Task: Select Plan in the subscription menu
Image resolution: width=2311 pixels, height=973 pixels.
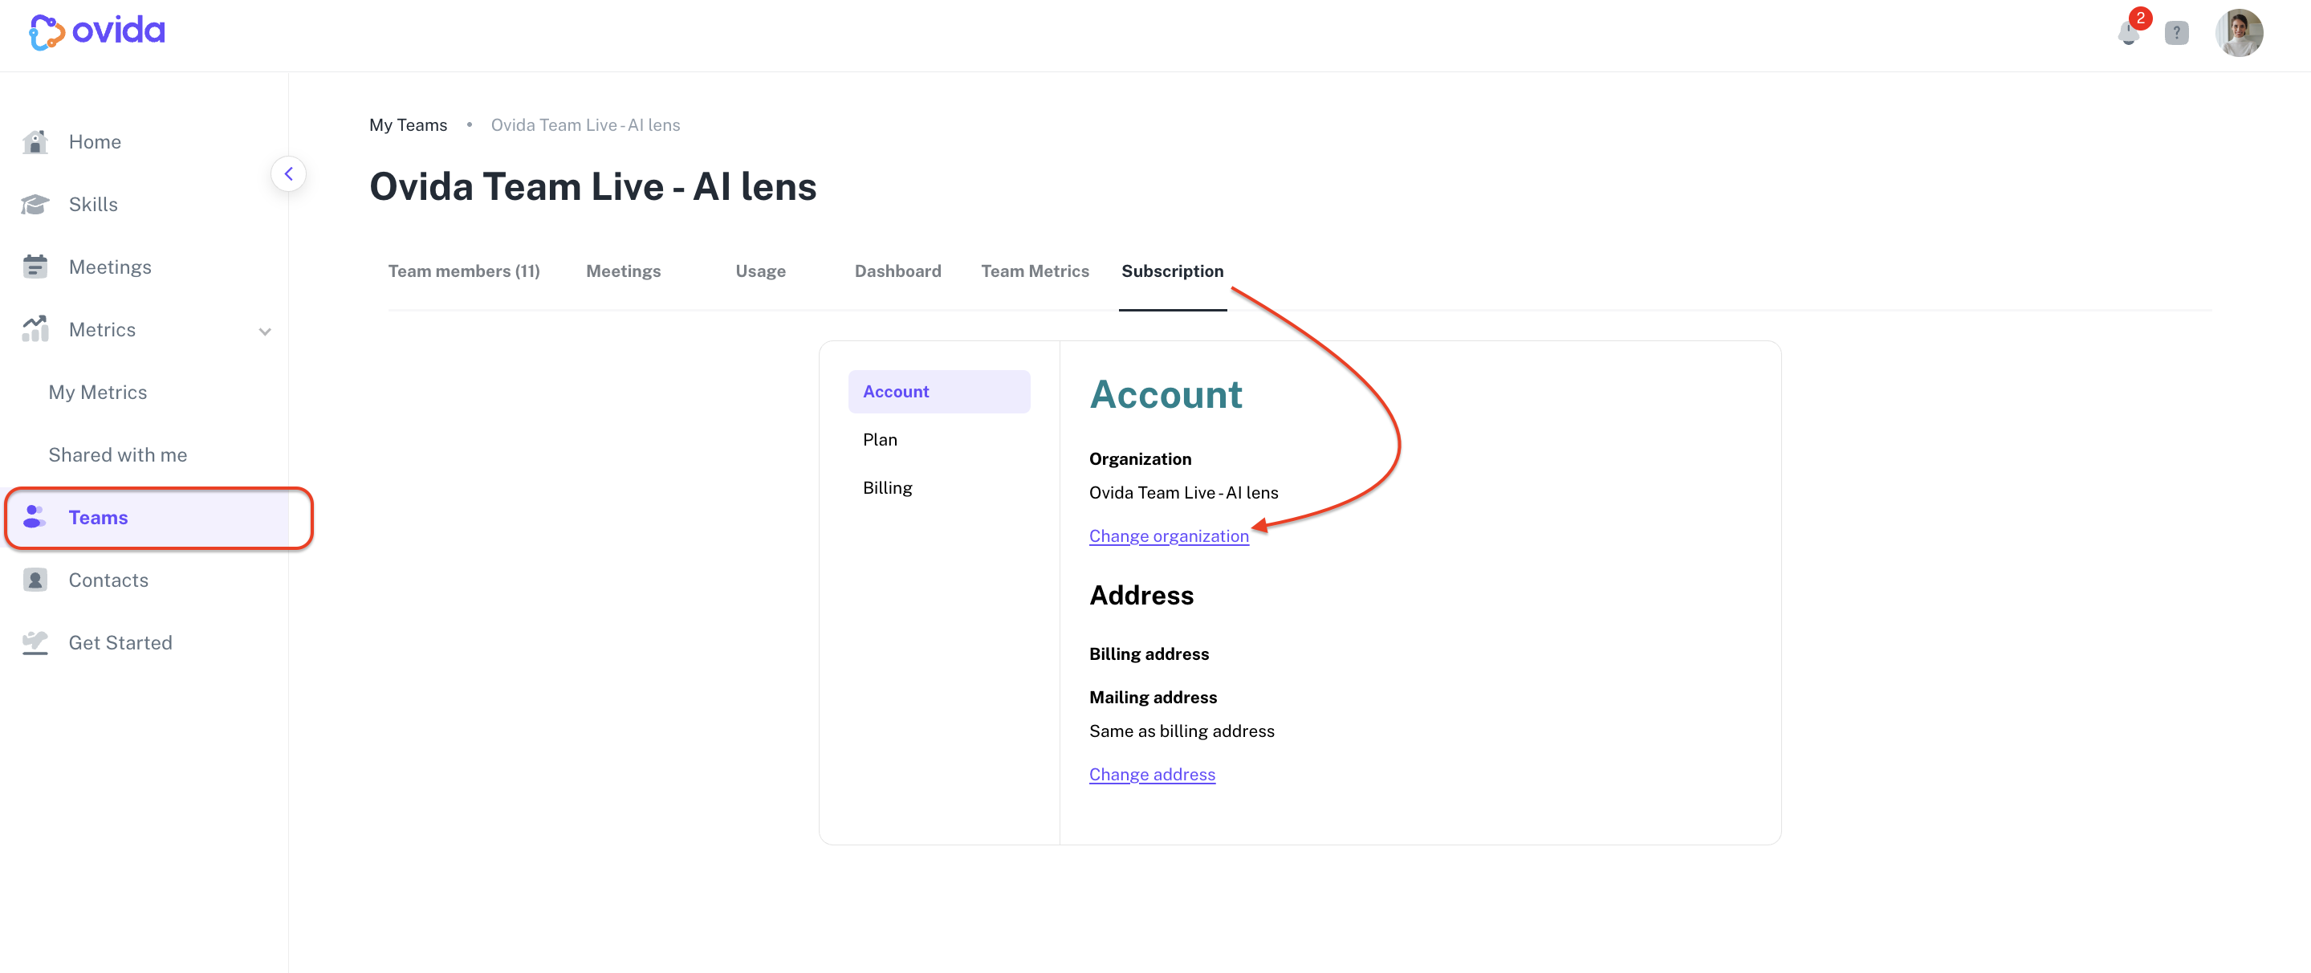Action: [x=880, y=440]
